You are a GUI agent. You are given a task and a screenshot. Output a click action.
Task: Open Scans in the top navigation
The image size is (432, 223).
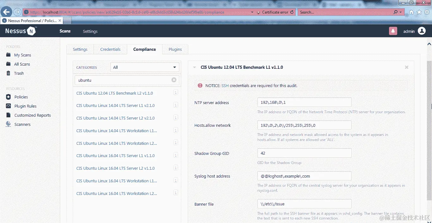coord(65,31)
